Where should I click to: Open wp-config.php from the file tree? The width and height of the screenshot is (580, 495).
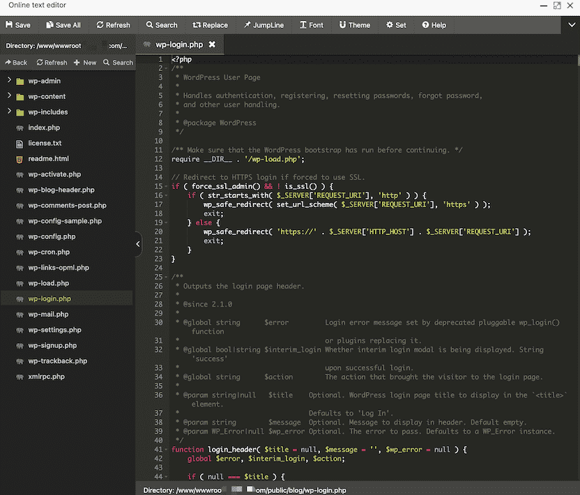coord(52,236)
